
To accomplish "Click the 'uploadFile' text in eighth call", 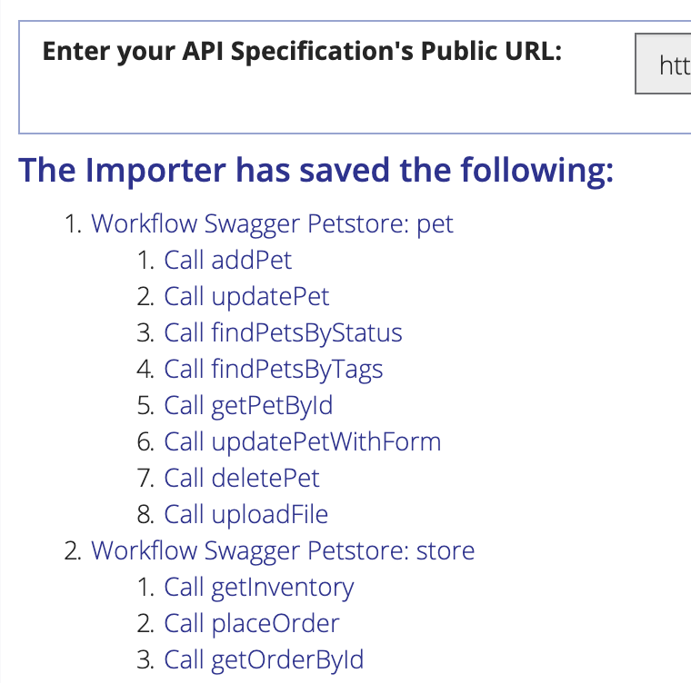I will [x=269, y=514].
